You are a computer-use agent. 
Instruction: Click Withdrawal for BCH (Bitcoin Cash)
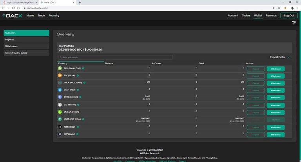tap(276, 69)
